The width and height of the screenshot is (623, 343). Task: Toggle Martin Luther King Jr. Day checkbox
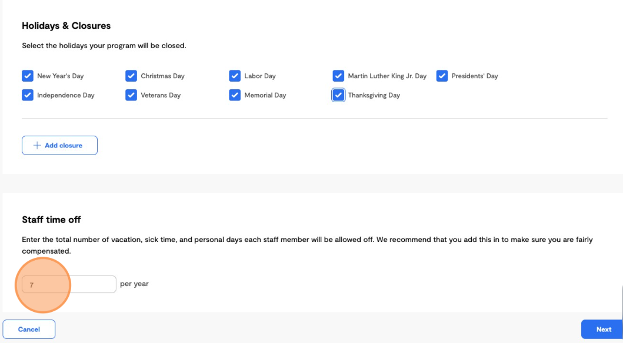[338, 76]
